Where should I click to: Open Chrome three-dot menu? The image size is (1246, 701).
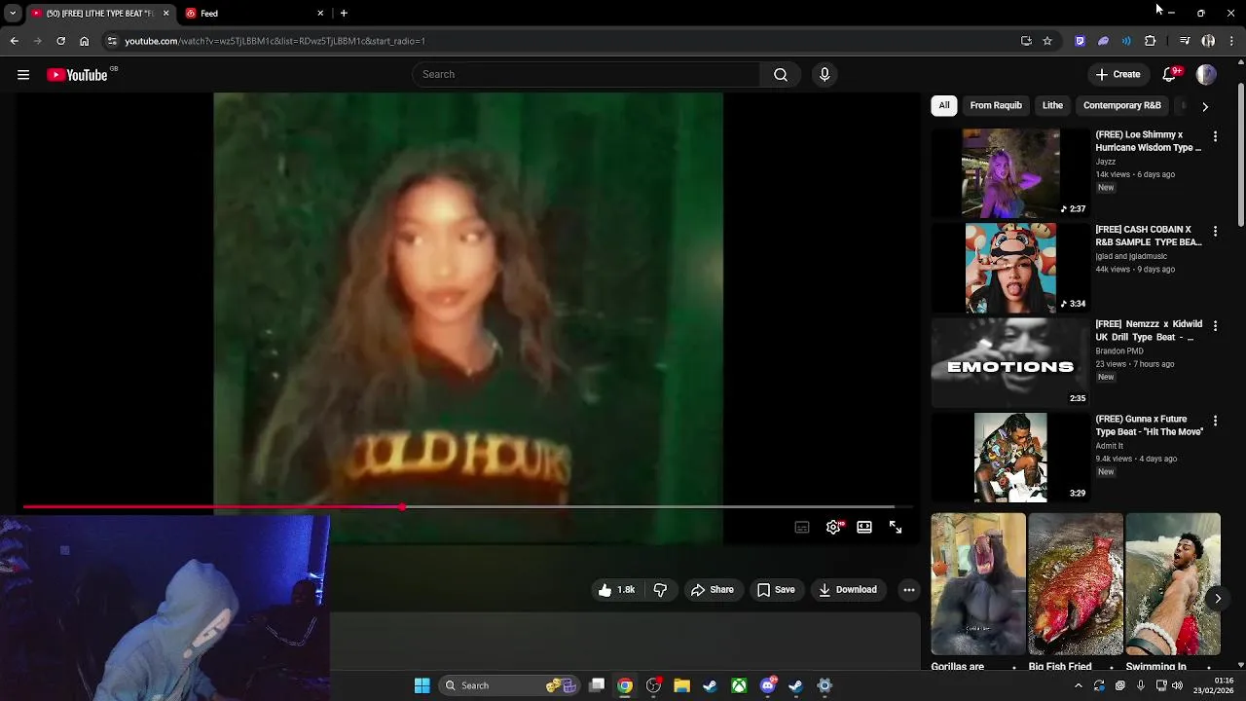pyautogui.click(x=1231, y=41)
